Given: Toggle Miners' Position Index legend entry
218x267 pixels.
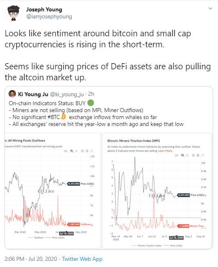Looking at the screenshot, I should (147, 245).
